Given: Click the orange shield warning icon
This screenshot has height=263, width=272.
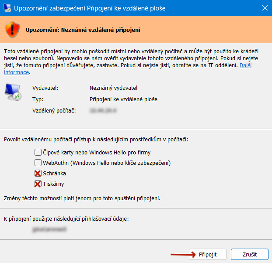Looking at the screenshot, I should pyautogui.click(x=12, y=30).
